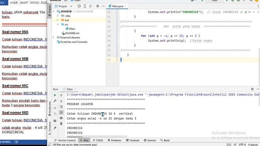Expand External Libraries node
This screenshot has height=146, width=260.
click(x=54, y=37)
